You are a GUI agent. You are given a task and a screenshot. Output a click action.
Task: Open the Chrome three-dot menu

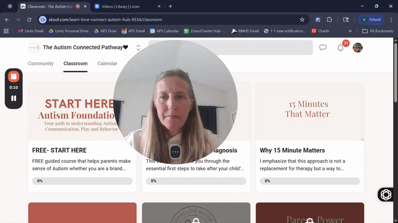pyautogui.click(x=391, y=19)
